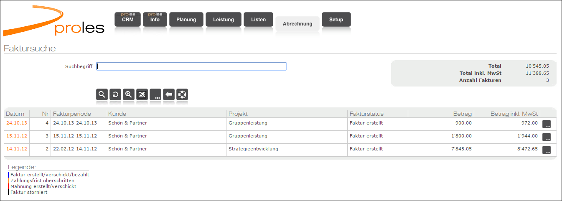Viewport: 562px width, 201px height.
Task: Export the list with the Excel icon
Action: [142, 94]
